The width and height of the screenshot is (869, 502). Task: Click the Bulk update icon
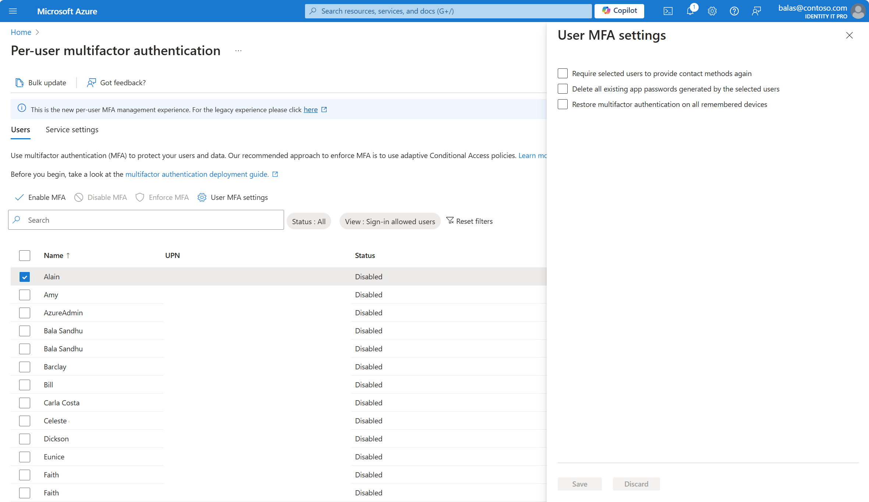pos(19,82)
